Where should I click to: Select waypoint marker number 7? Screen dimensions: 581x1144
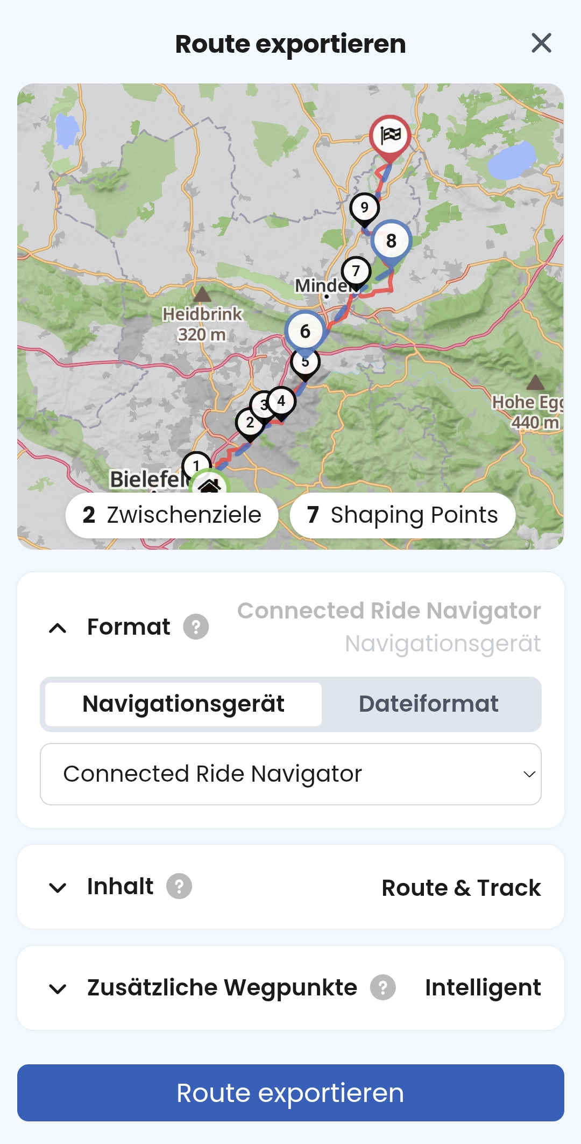[x=356, y=272]
